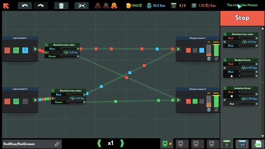Click the pencil icon to rename RedBlue/RedGreeen
This screenshot has height=149, width=265.
coord(57,144)
